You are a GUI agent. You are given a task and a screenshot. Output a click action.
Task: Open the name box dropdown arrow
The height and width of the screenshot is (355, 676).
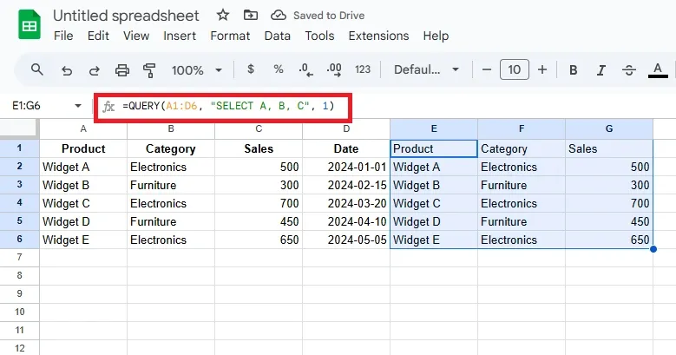coord(78,106)
